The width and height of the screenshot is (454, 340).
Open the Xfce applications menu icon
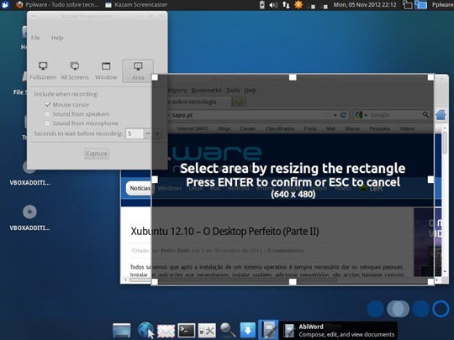point(5,4)
